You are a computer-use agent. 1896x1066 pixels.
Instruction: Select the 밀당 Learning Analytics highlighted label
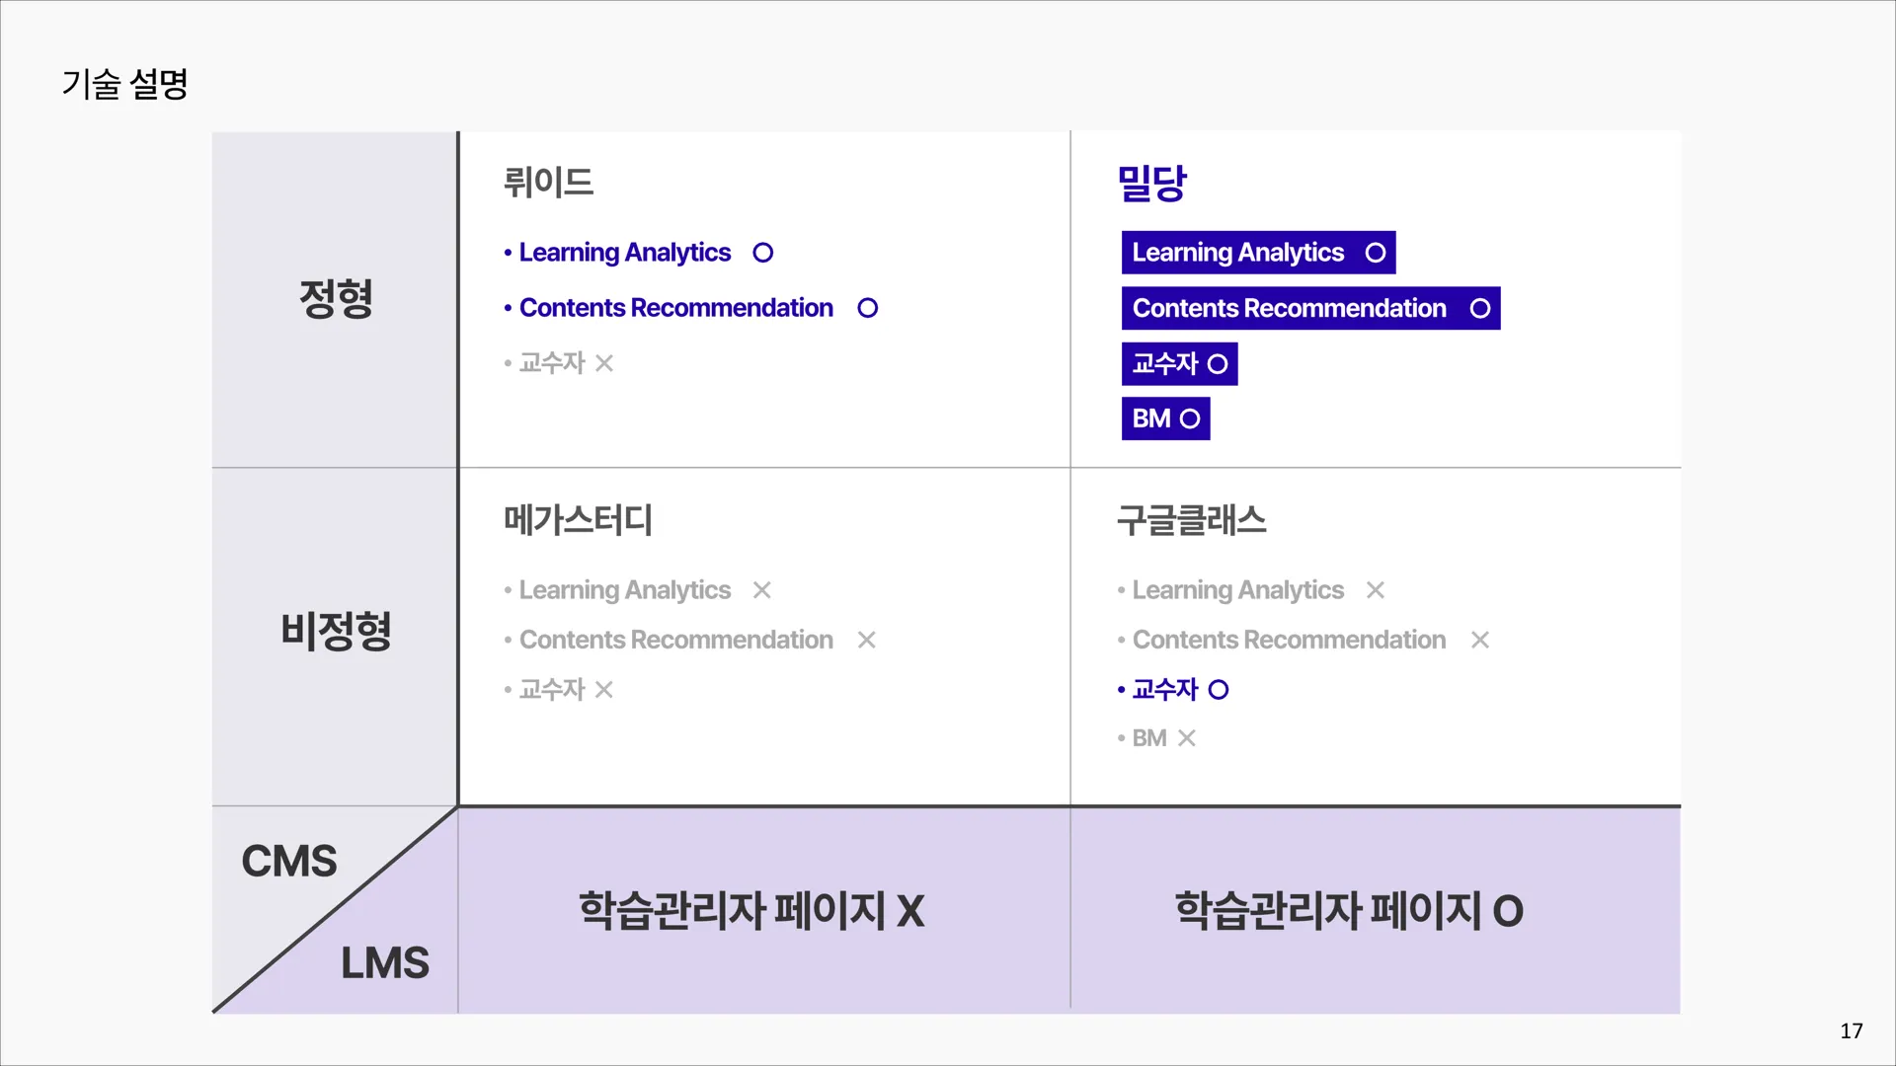point(1257,253)
